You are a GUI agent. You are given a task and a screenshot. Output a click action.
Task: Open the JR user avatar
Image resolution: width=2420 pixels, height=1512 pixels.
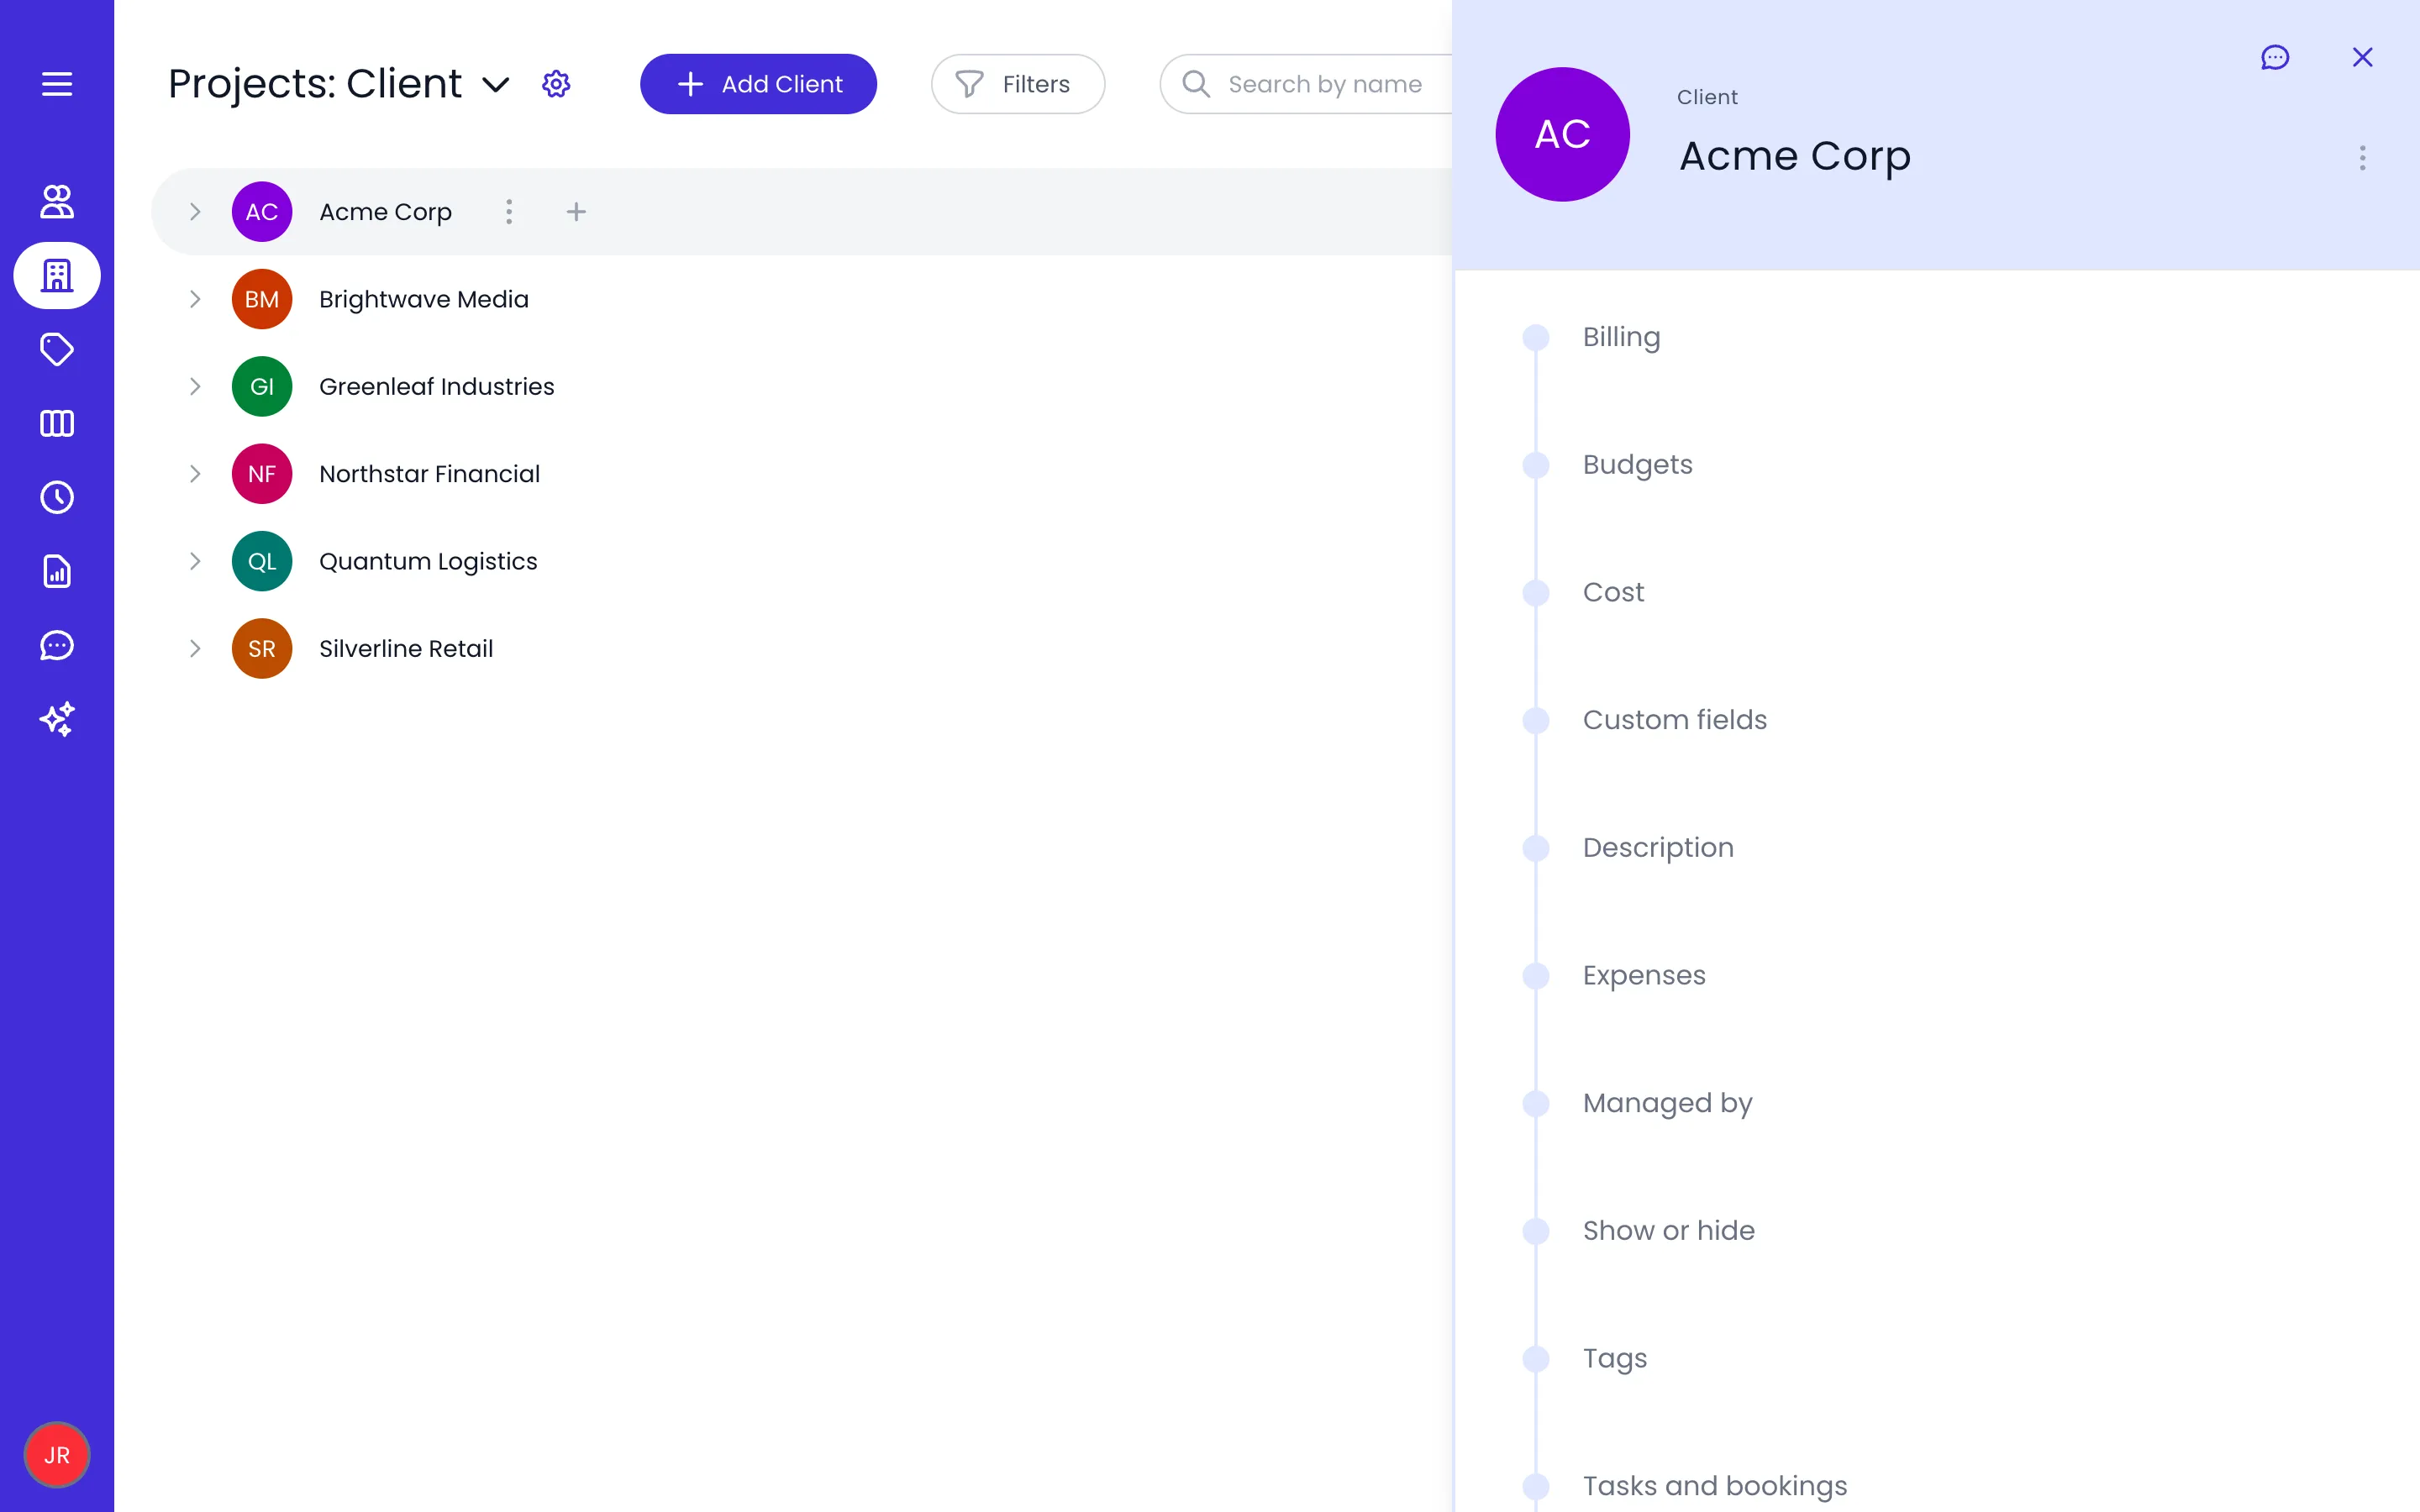pos(57,1455)
